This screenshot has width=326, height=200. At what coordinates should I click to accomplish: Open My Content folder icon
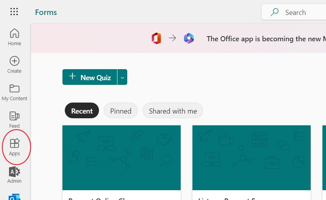[15, 92]
